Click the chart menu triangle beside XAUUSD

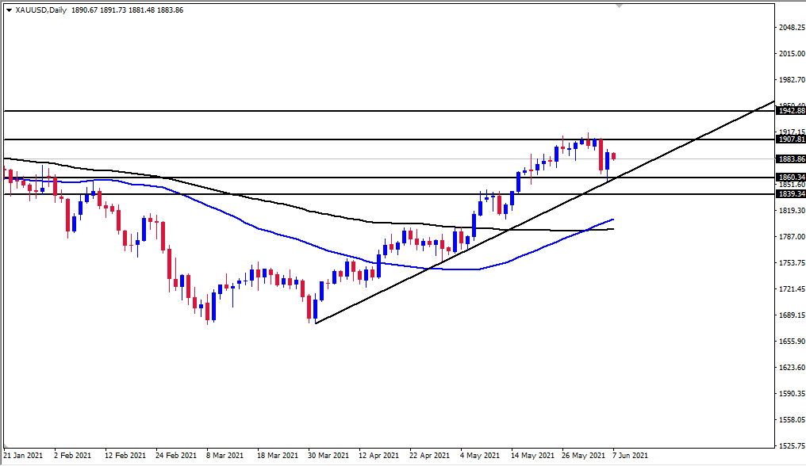[9, 10]
